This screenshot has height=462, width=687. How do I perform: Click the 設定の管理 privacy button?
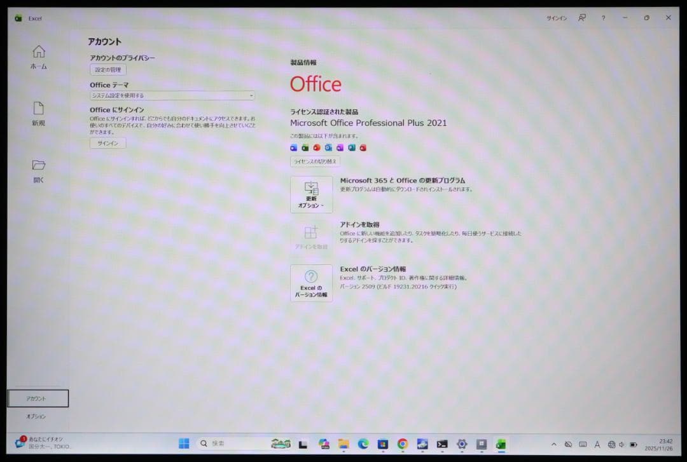point(108,70)
